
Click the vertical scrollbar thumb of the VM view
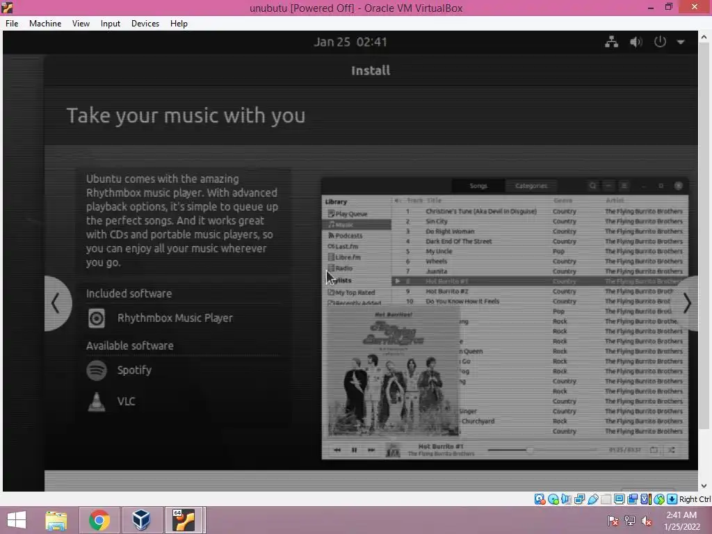coord(704,236)
